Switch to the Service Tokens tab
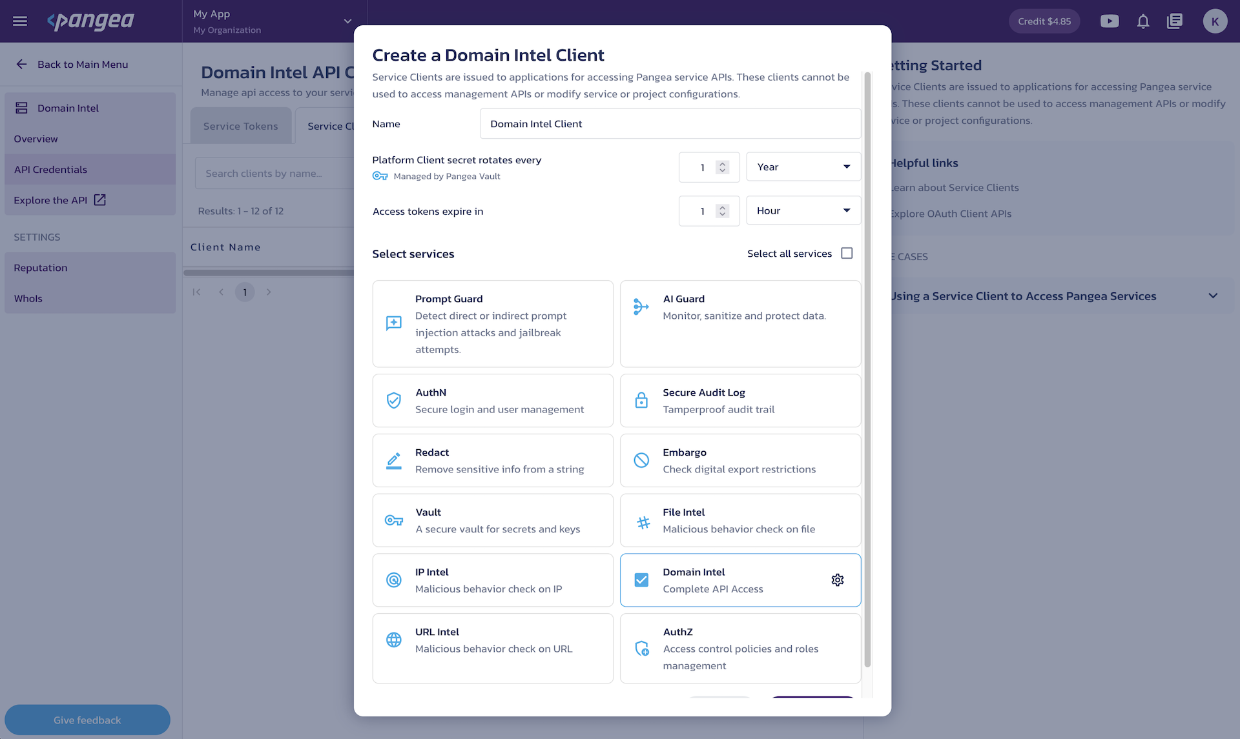This screenshot has height=739, width=1240. pos(240,126)
